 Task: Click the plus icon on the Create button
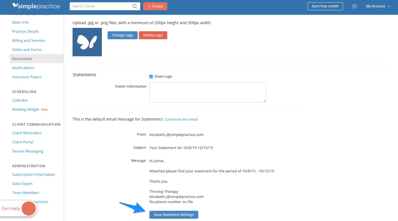click(149, 6)
